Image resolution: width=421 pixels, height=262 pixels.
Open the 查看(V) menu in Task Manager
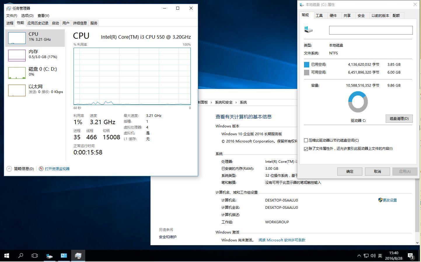tap(43, 16)
